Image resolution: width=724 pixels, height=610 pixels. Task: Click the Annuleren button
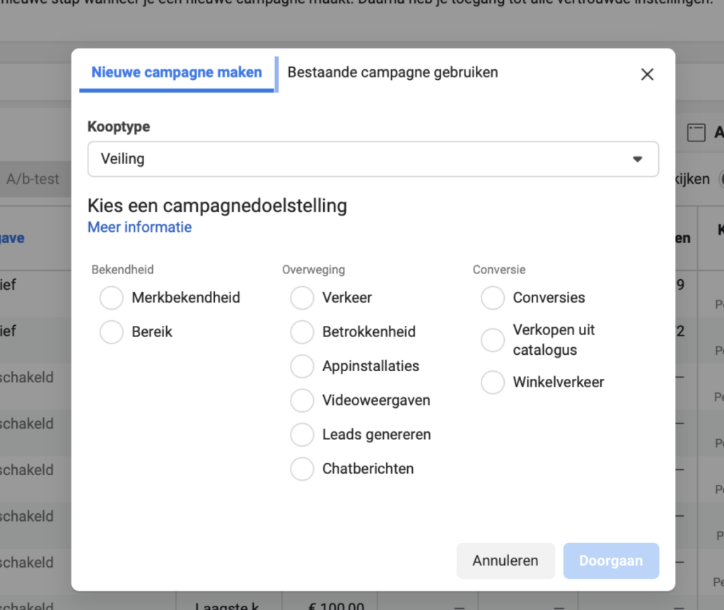click(506, 560)
